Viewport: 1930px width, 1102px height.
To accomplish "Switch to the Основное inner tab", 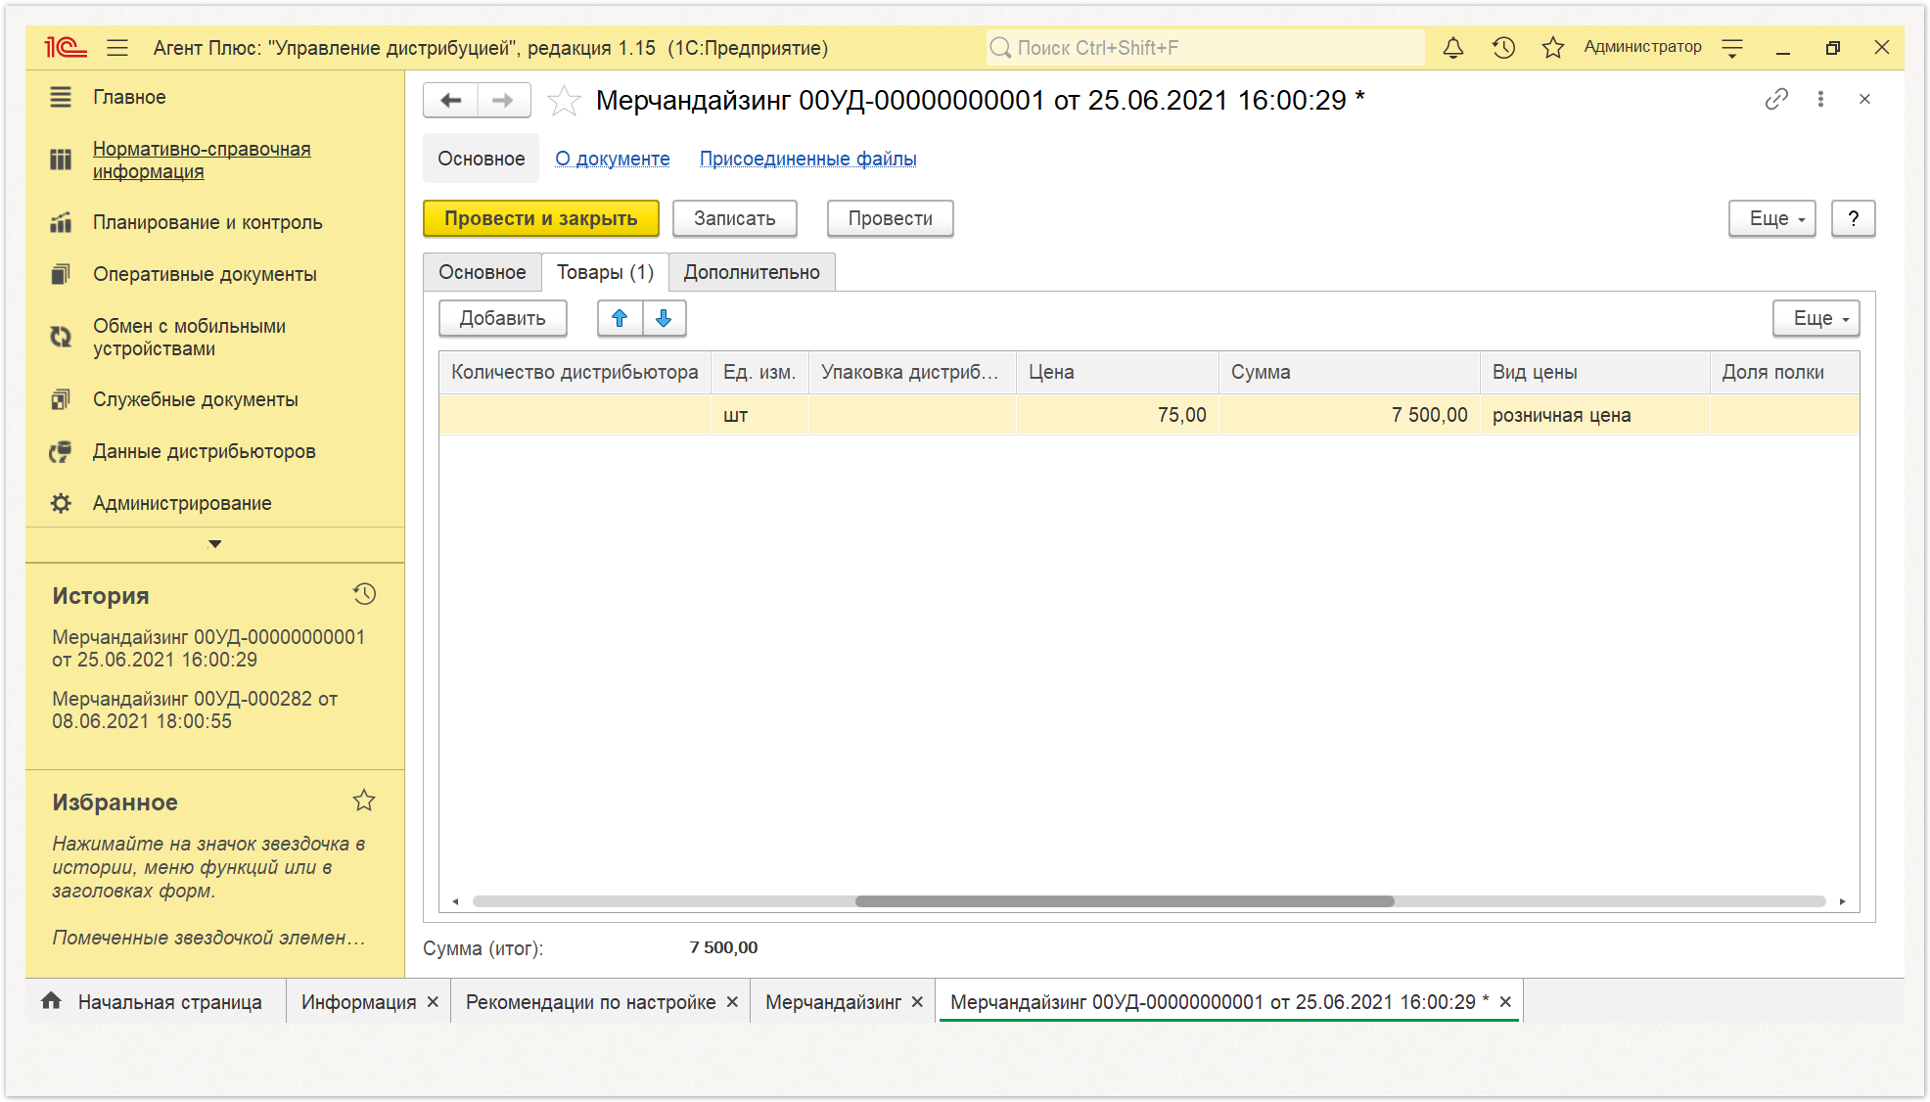I will click(482, 272).
